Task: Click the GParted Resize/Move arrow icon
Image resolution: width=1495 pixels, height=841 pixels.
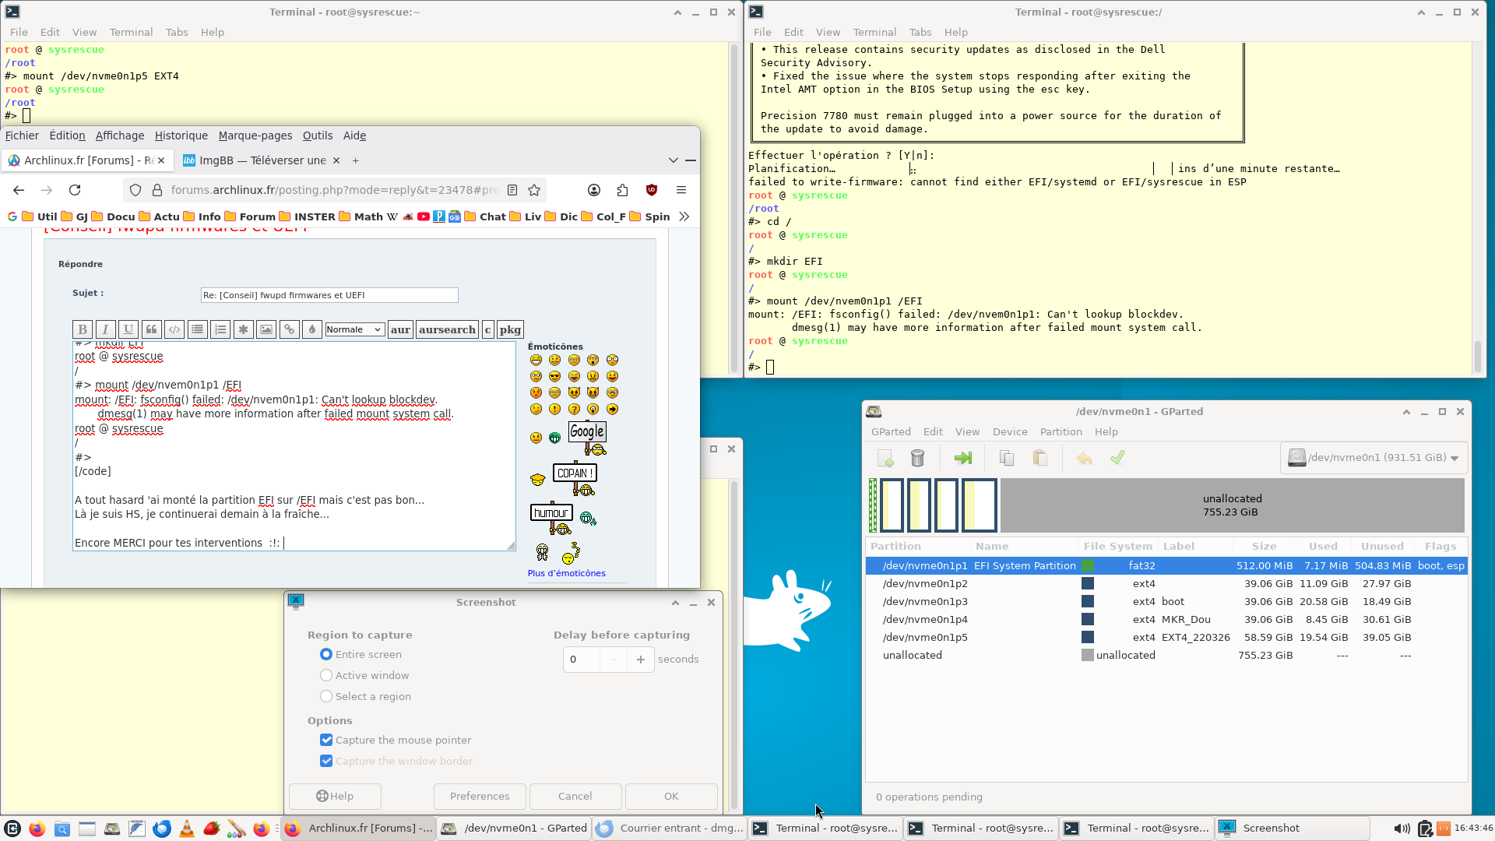Action: click(963, 458)
